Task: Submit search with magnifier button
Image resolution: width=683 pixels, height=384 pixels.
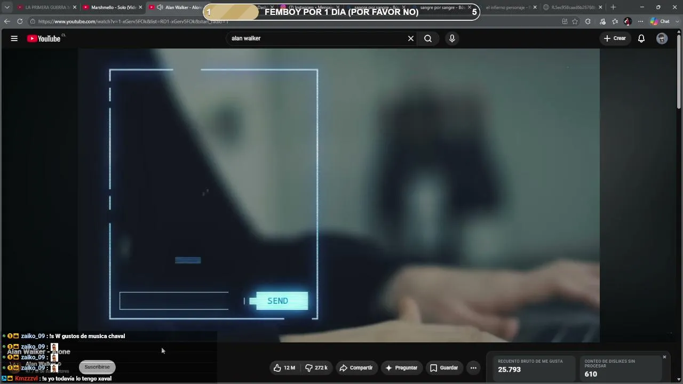Action: [x=428, y=38]
